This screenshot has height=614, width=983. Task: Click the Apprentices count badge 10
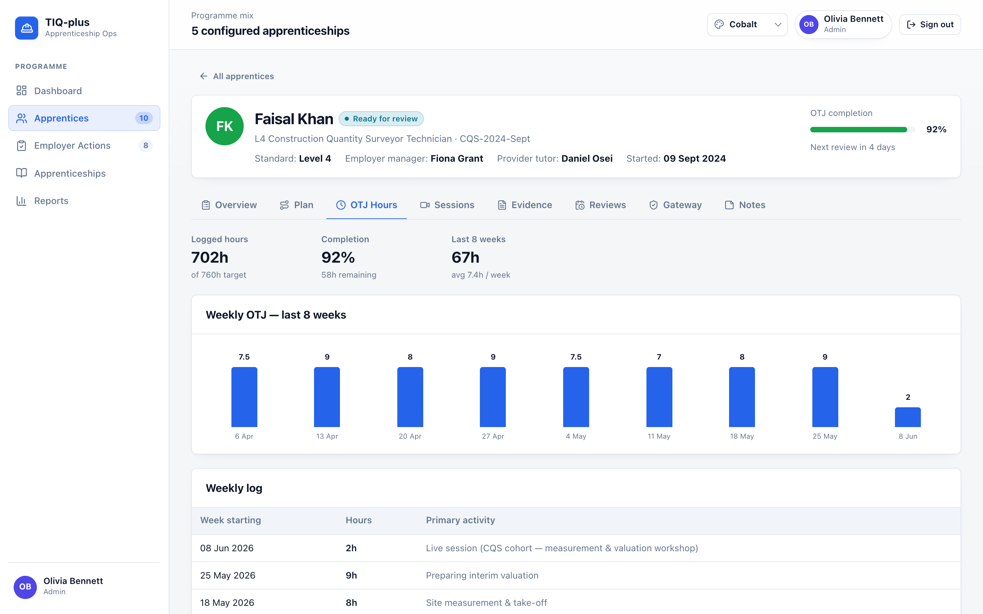coord(144,118)
